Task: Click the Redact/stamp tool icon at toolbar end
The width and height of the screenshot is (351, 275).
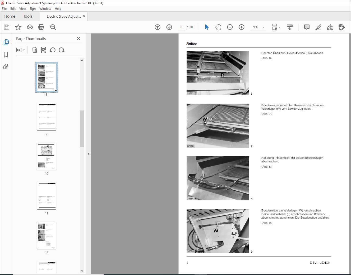Action: 341,27
